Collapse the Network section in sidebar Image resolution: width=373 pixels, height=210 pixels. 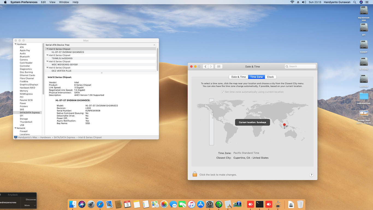tap(16, 128)
